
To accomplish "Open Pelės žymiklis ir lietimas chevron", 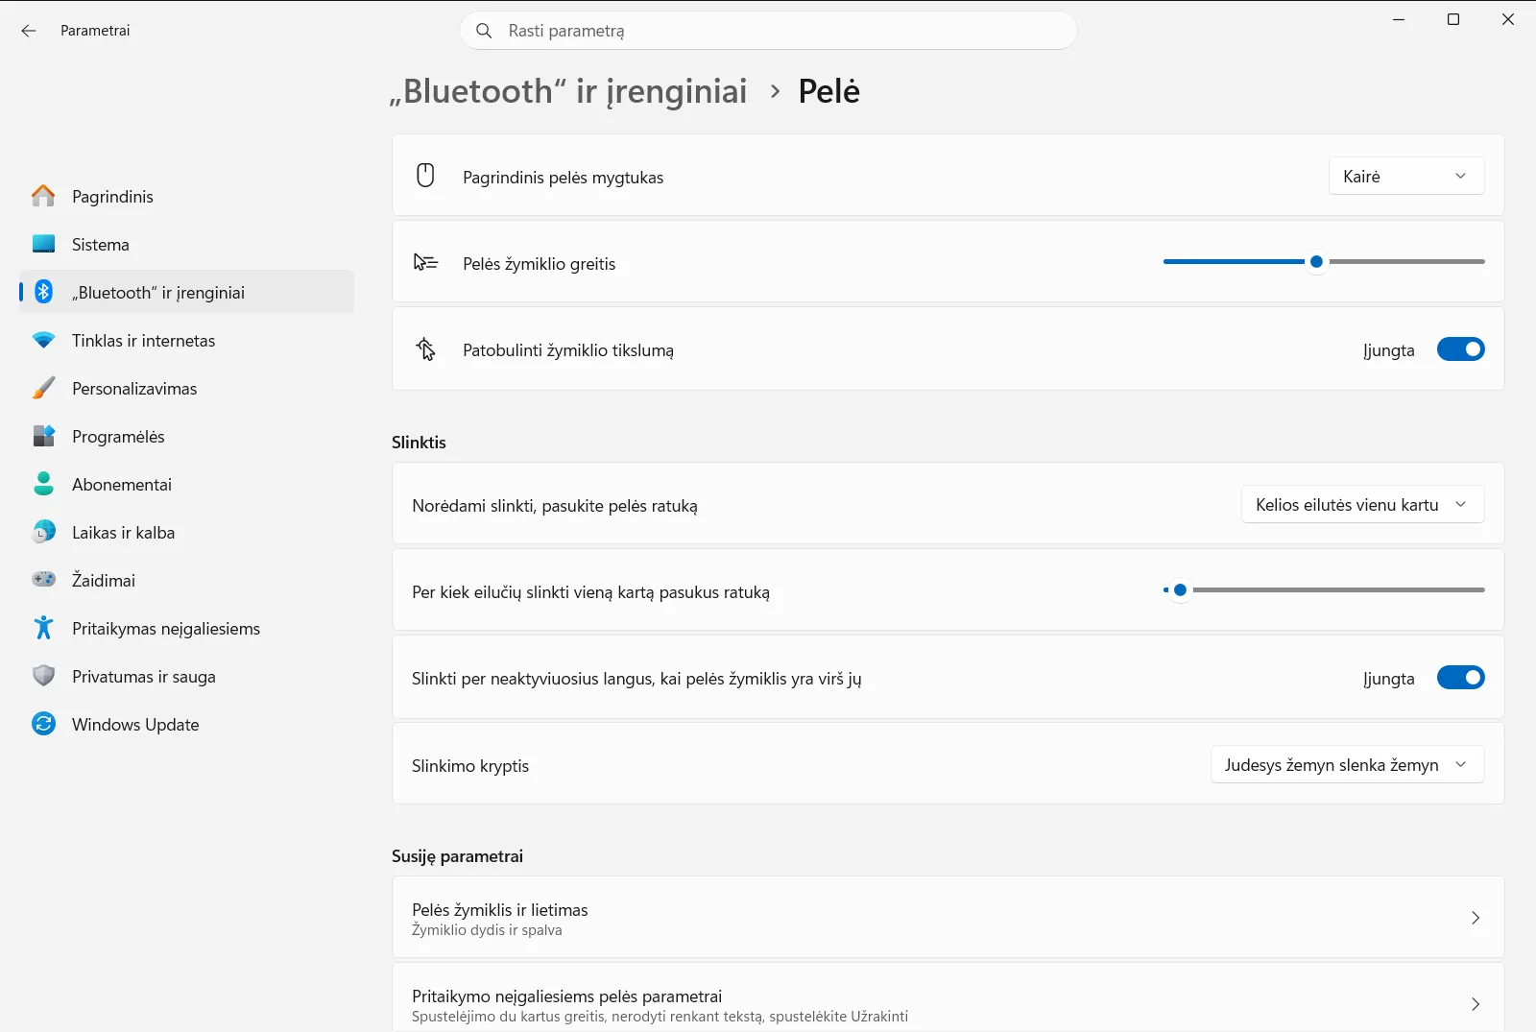I will click(1476, 918).
